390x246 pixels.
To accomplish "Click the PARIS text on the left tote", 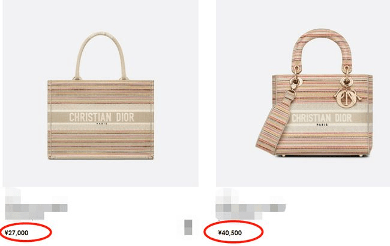I will (102, 123).
